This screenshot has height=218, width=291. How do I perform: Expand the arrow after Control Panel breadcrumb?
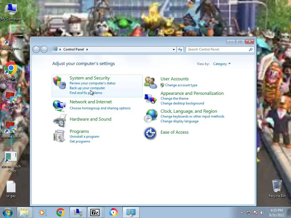pyautogui.click(x=87, y=49)
